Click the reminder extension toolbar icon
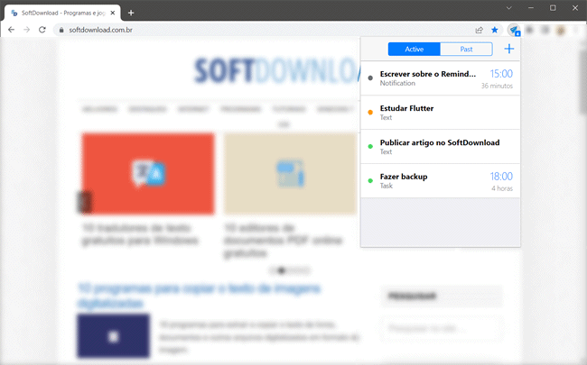The height and width of the screenshot is (365, 587). click(x=514, y=30)
